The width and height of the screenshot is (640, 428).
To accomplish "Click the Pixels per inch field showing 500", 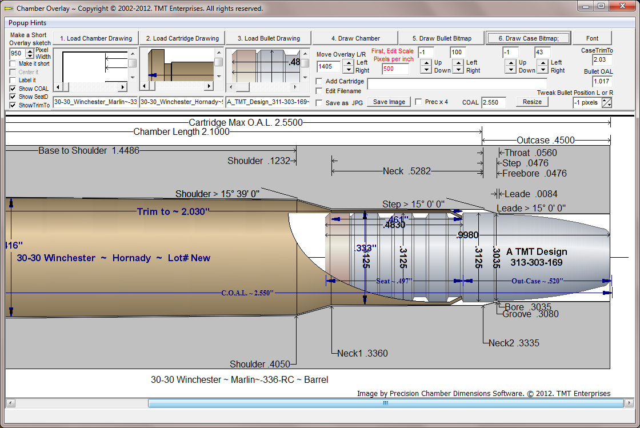I will (x=395, y=69).
